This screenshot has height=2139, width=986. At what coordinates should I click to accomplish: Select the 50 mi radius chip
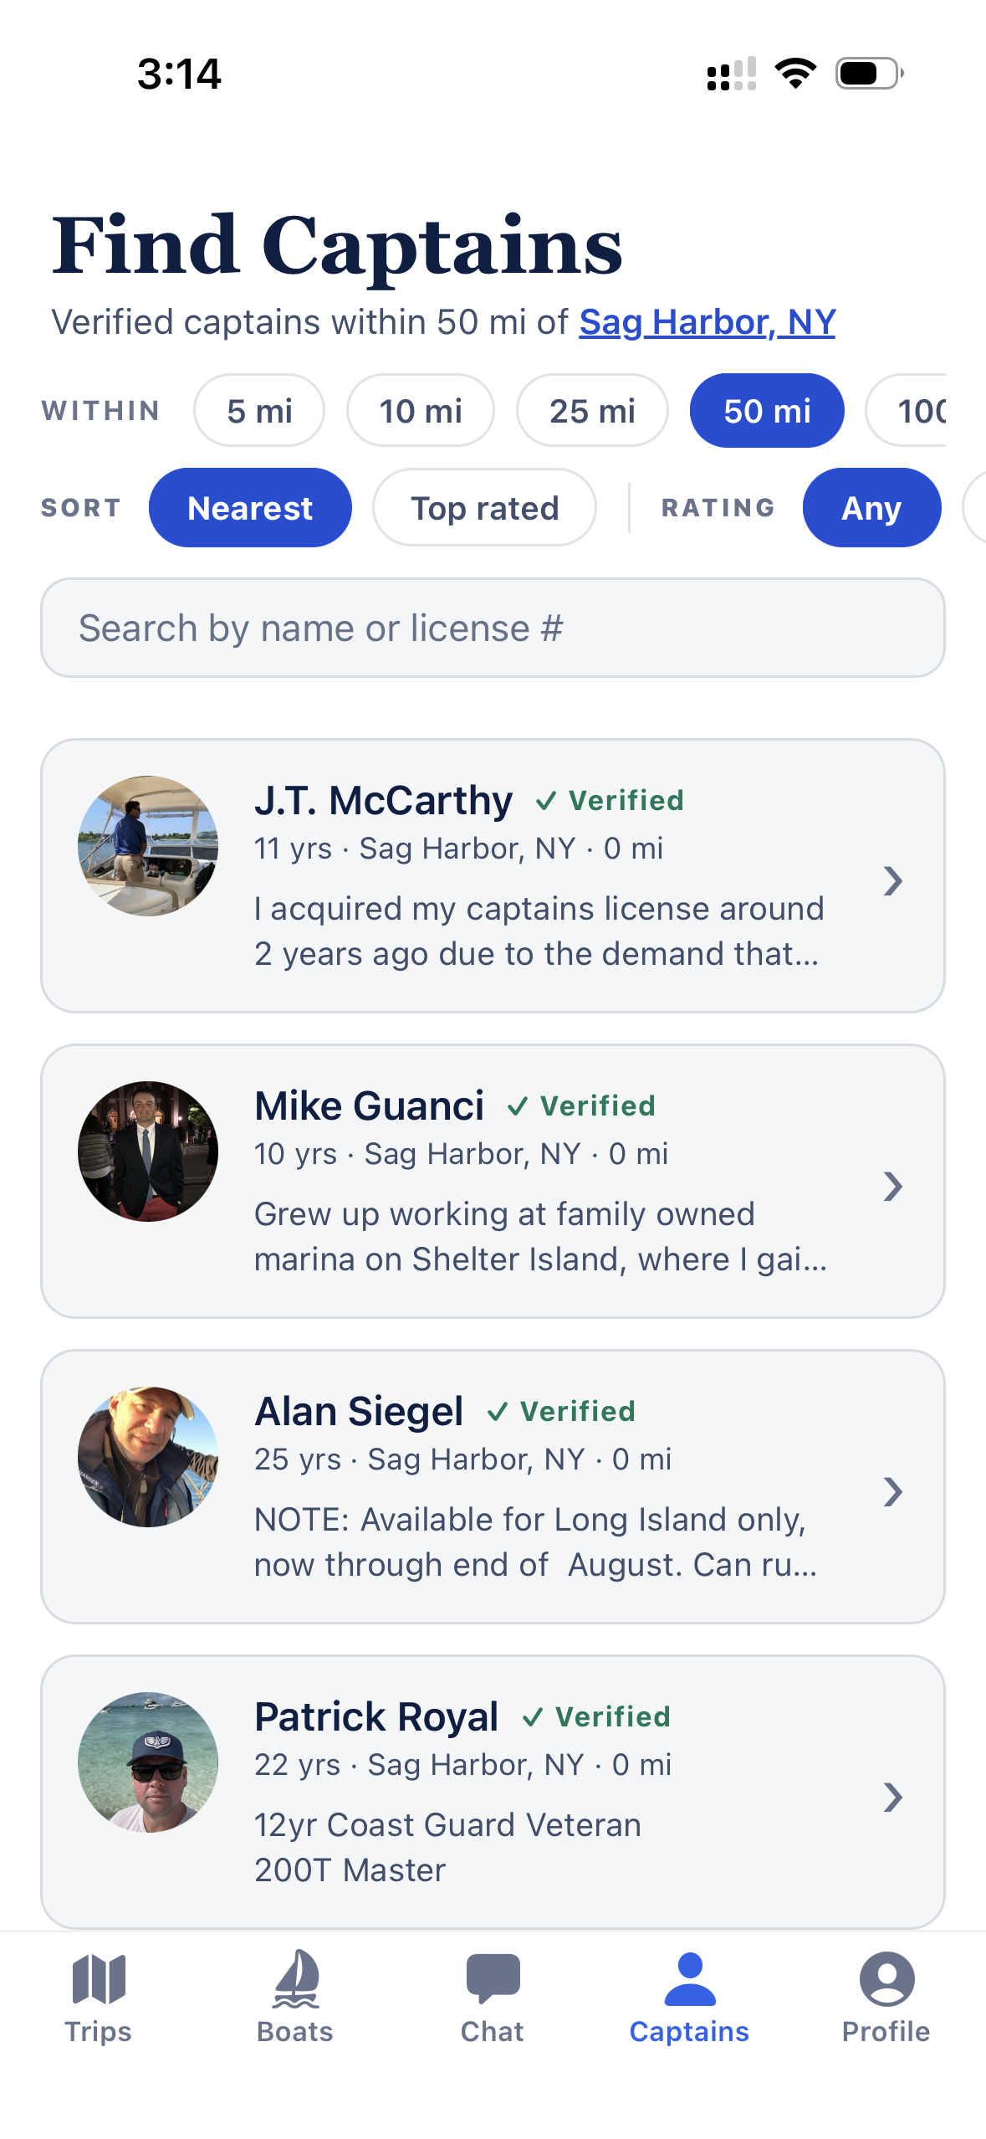(x=767, y=410)
